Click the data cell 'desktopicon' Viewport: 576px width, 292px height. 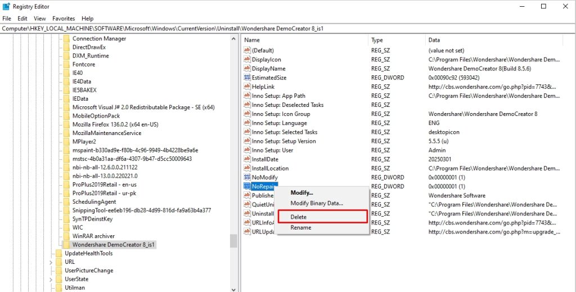tap(444, 132)
